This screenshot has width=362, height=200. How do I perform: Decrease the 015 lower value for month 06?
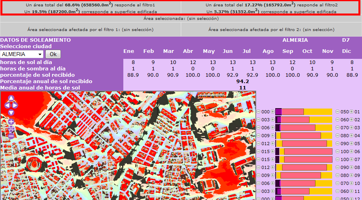258,151
